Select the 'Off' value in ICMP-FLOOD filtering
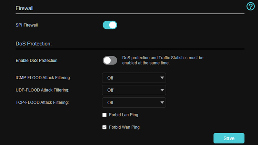Image resolution: width=258 pixels, height=145 pixels. click(111, 78)
